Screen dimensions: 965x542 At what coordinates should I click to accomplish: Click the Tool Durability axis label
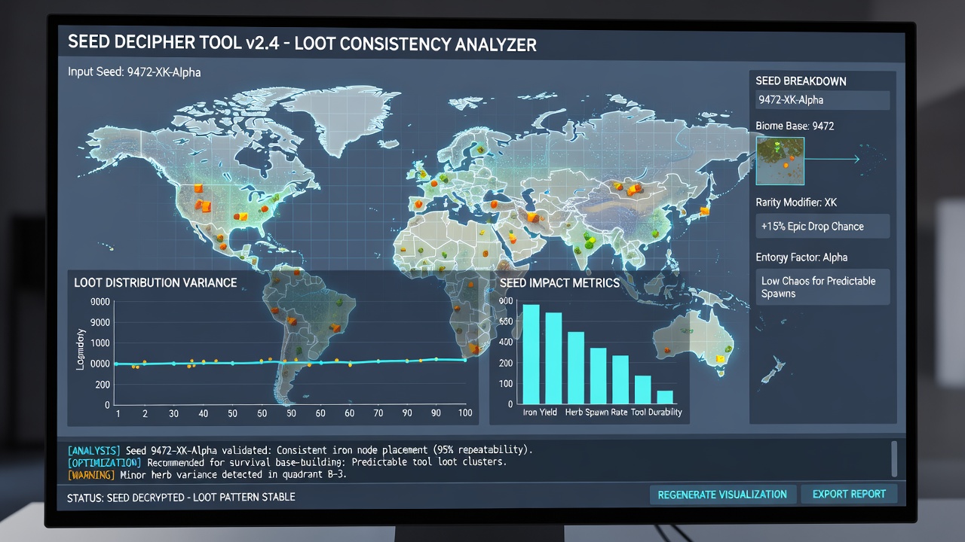(x=656, y=413)
